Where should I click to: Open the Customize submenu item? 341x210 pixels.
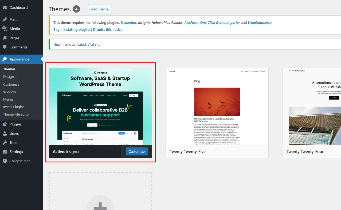coord(11,84)
